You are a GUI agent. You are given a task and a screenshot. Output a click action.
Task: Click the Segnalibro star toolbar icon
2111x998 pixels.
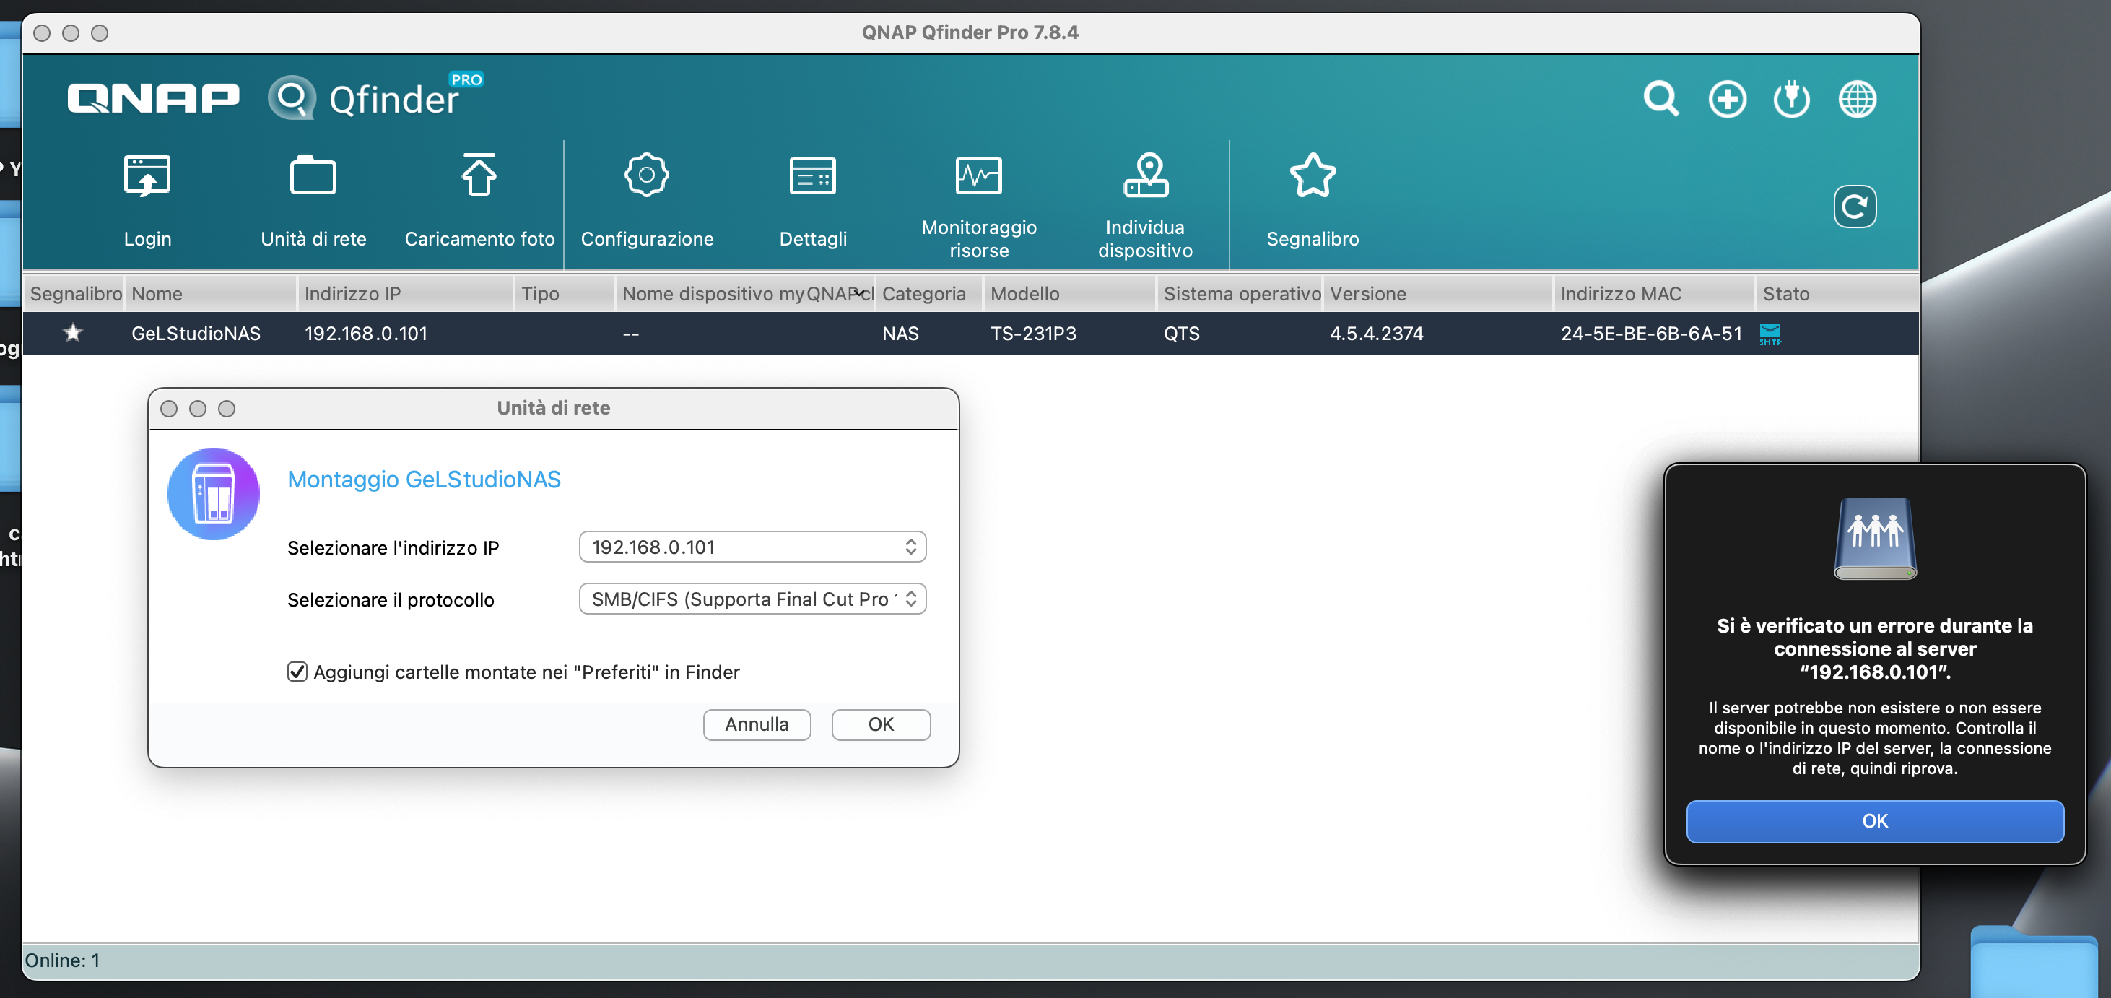click(1312, 176)
